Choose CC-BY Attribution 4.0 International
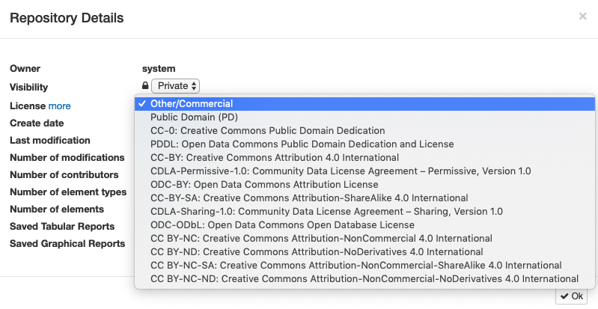This screenshot has width=598, height=309. (364, 158)
